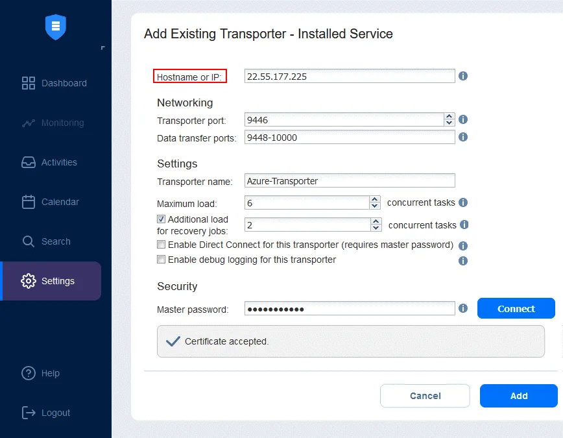The height and width of the screenshot is (438, 563).
Task: Enable Direct Connect for this transporter
Action: click(162, 245)
